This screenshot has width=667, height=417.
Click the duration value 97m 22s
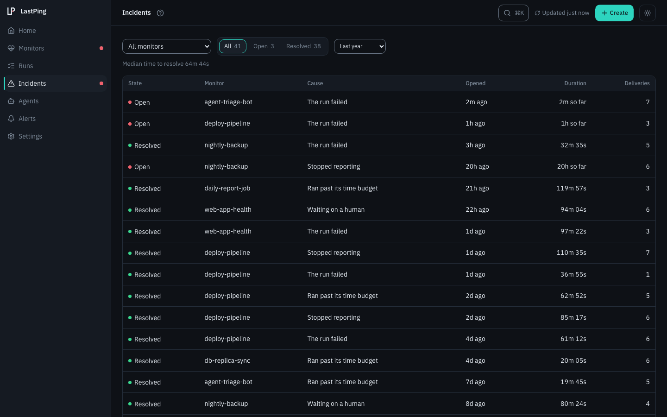[573, 231]
